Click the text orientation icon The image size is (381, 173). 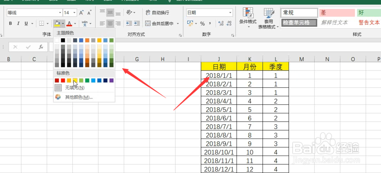(x=129, y=13)
